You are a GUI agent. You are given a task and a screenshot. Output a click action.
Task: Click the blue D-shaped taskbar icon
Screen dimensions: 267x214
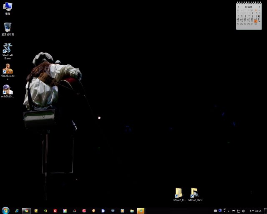click(103, 211)
